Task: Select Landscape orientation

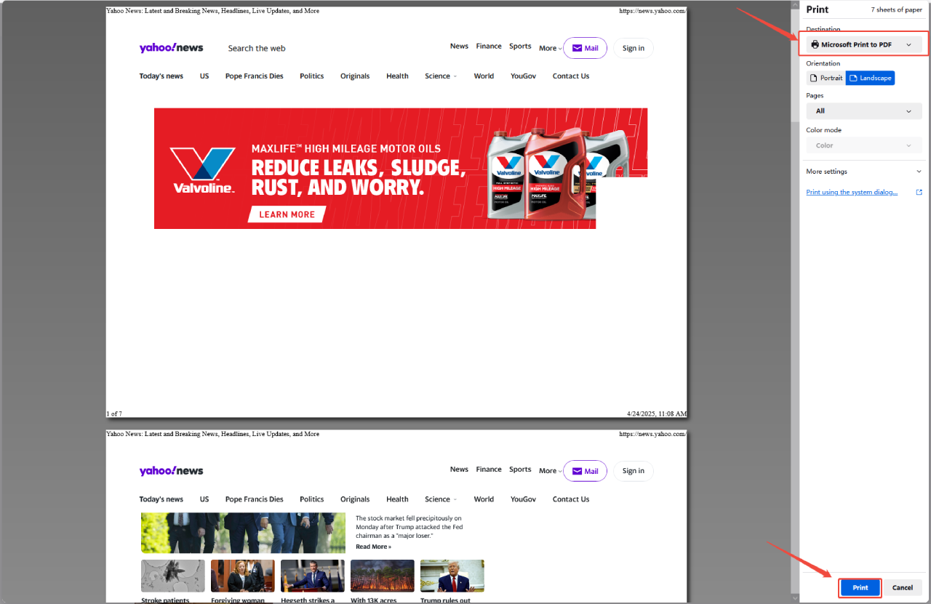Action: (870, 78)
